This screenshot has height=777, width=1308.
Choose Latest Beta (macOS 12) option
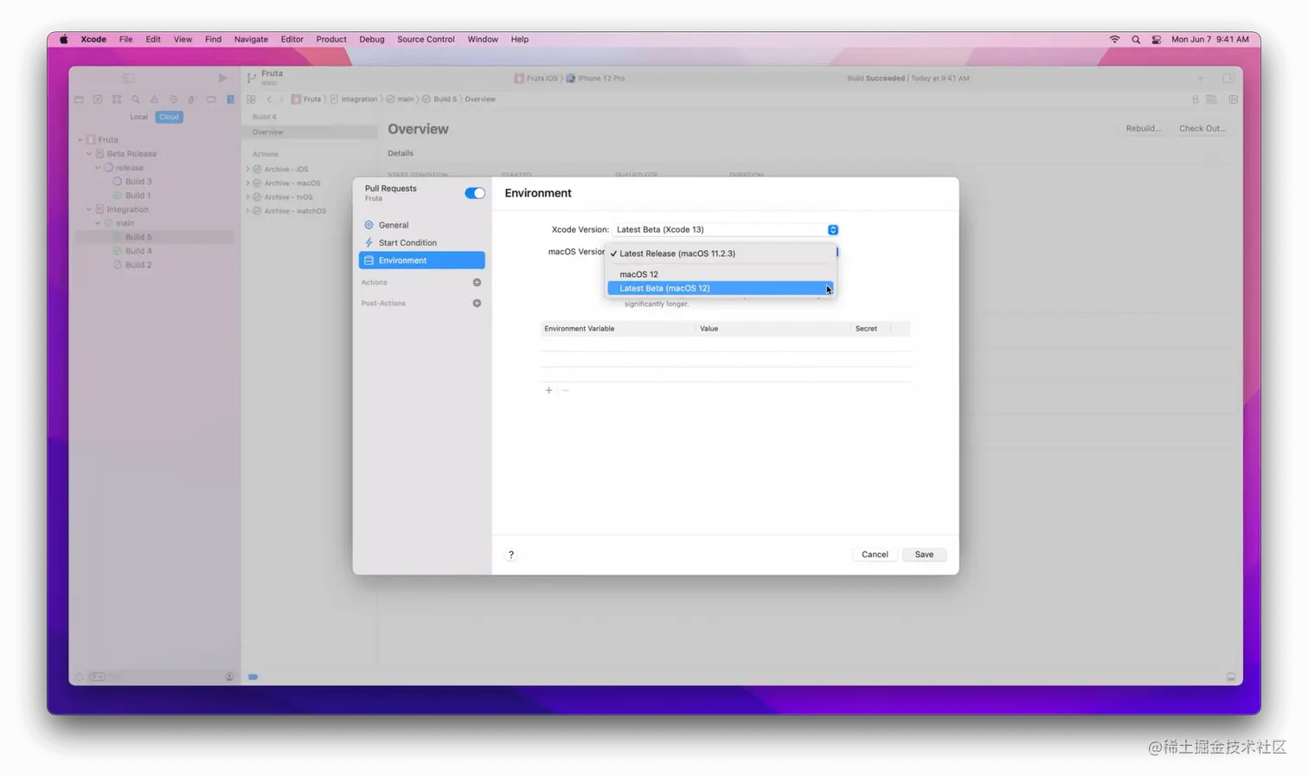tap(721, 288)
